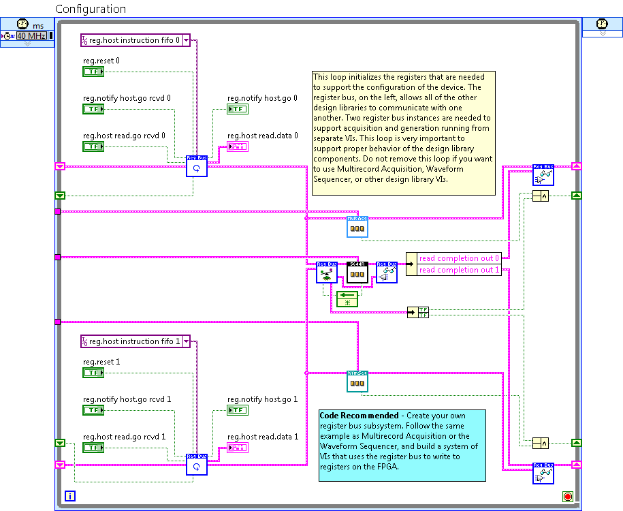
Task: Select Reg Bus node beside fifo 0 controls
Action: pyautogui.click(x=196, y=166)
